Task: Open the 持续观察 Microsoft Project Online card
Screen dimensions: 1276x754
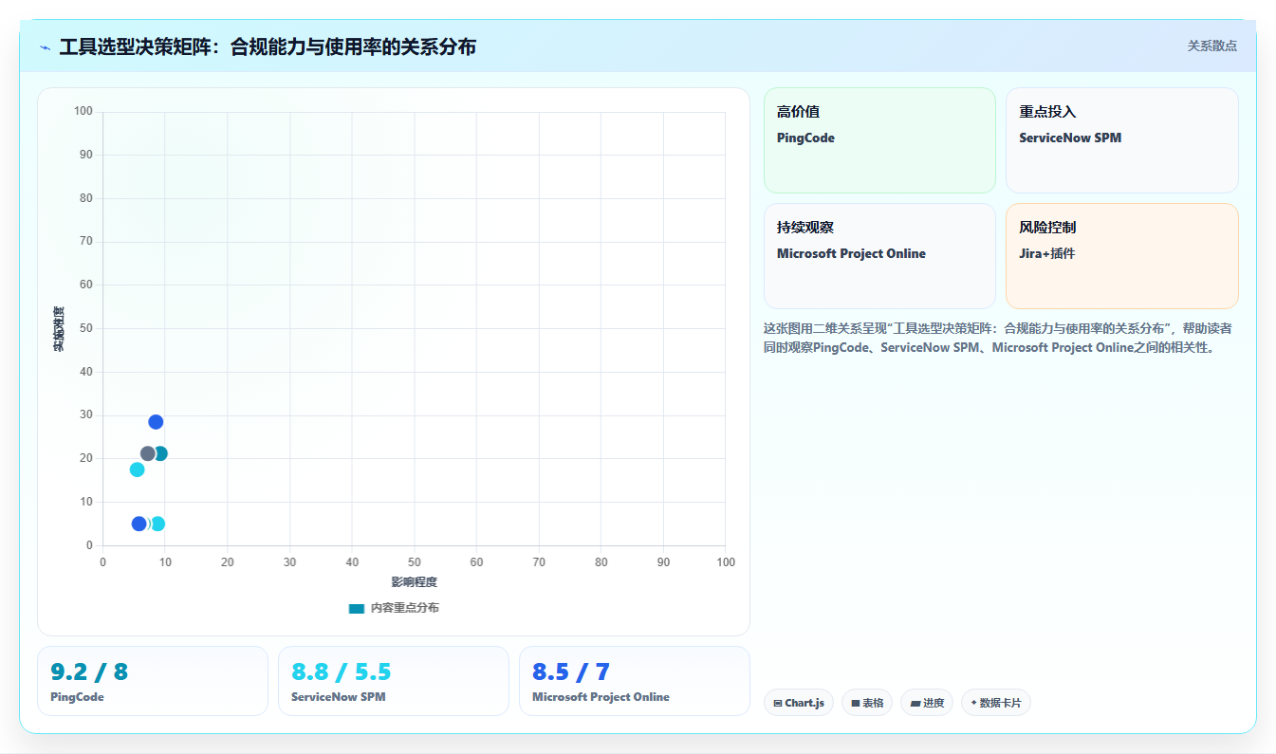Action: 879,256
